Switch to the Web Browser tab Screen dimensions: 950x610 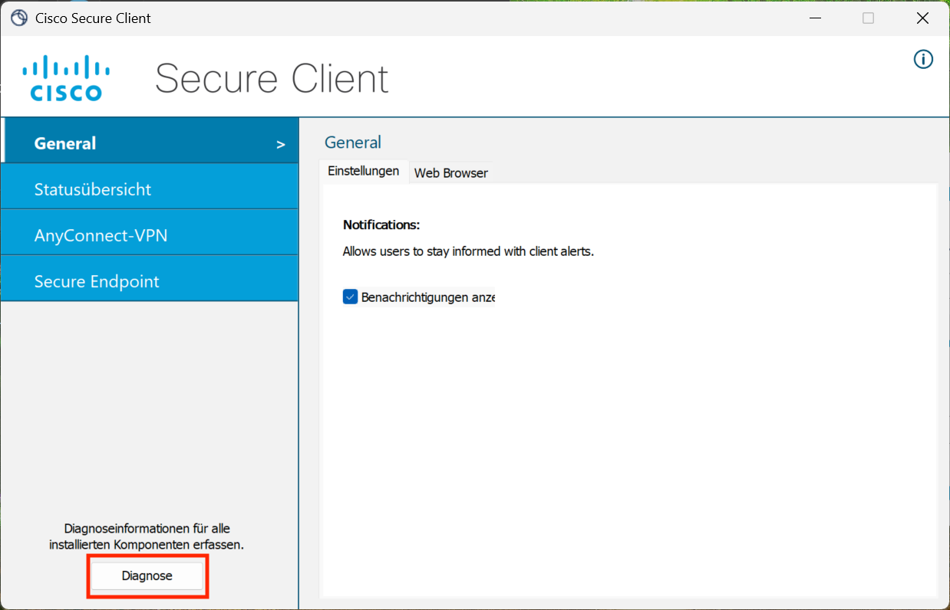(x=450, y=173)
